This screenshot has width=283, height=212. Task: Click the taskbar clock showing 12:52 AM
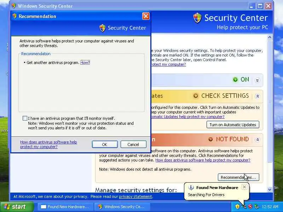pos(270,207)
